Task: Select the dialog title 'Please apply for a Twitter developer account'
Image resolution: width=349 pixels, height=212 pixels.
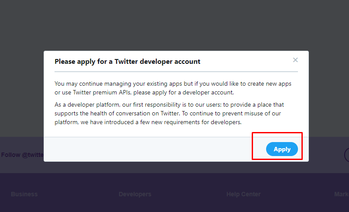Action: click(x=127, y=62)
